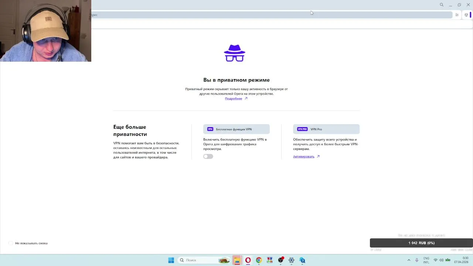Click inside the browser address bar
Viewport: 473px width, 266px height.
pos(272,15)
